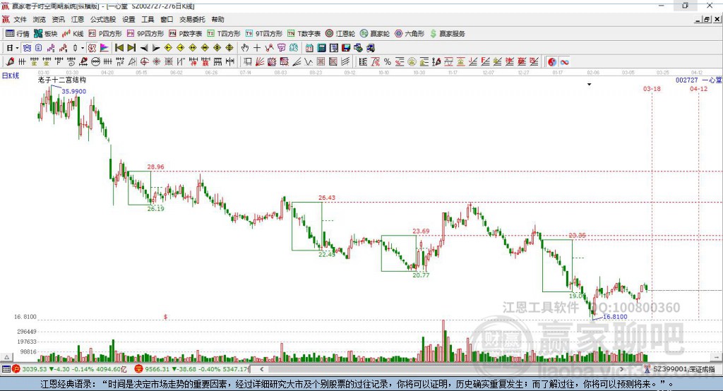Image resolution: width=723 pixels, height=391 pixels.
Task: Click the SZ399001 深证成指 status entry
Action: pos(680,369)
